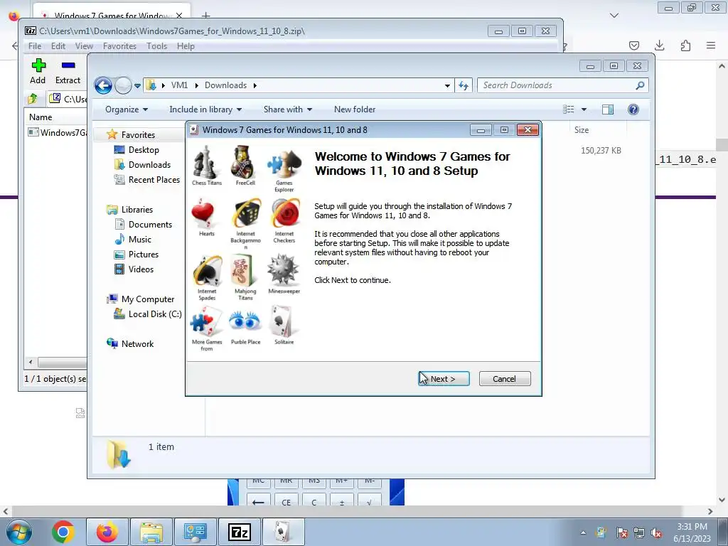Open the 7-Zip Tools menu
728x546 pixels.
pyautogui.click(x=157, y=46)
